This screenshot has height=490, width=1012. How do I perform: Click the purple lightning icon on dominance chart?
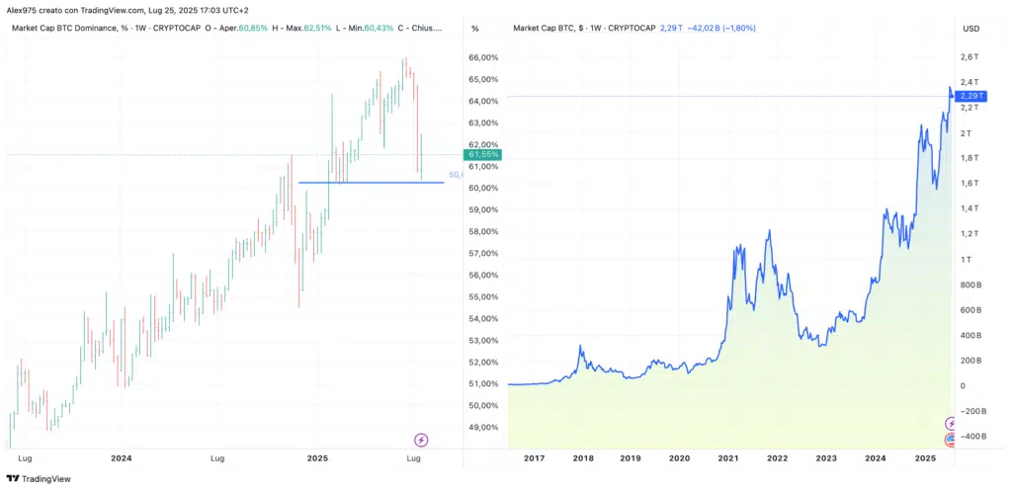tap(420, 440)
